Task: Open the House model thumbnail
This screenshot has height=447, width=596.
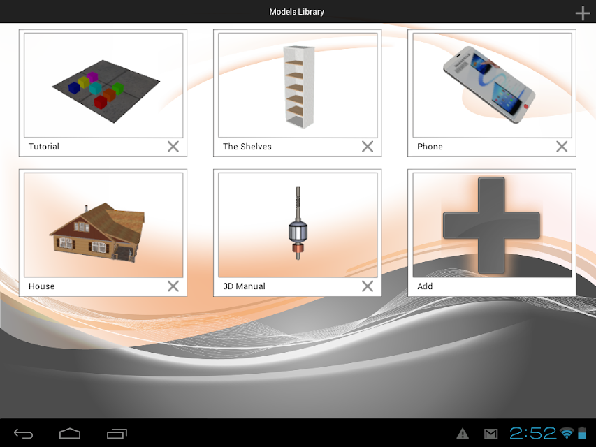Action: [103, 225]
